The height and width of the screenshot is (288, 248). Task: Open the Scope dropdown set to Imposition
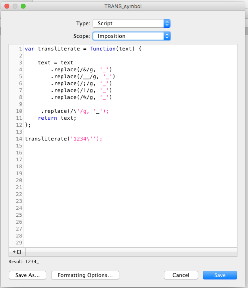[x=132, y=36]
